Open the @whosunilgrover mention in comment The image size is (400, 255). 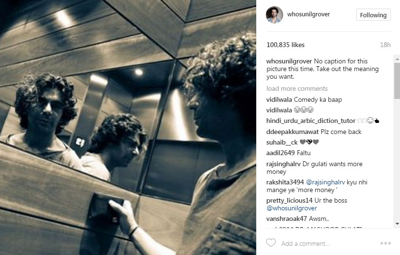coord(291,208)
